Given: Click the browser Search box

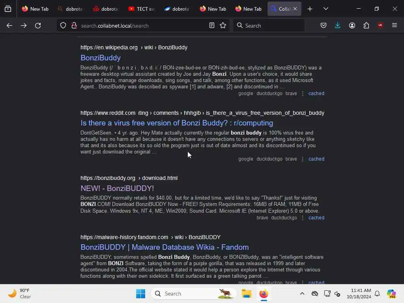Looking at the screenshot, I should tap(269, 26).
